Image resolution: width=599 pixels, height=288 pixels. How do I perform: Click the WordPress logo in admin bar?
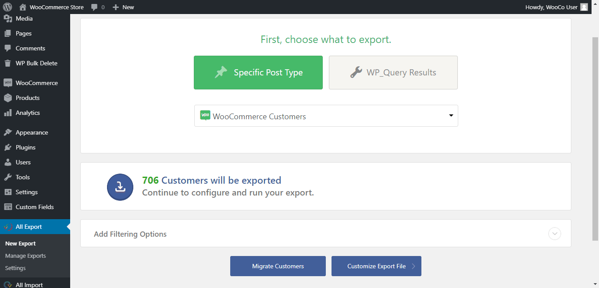click(7, 7)
